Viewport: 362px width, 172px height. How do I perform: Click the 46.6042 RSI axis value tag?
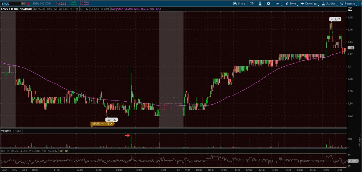[x=353, y=162]
